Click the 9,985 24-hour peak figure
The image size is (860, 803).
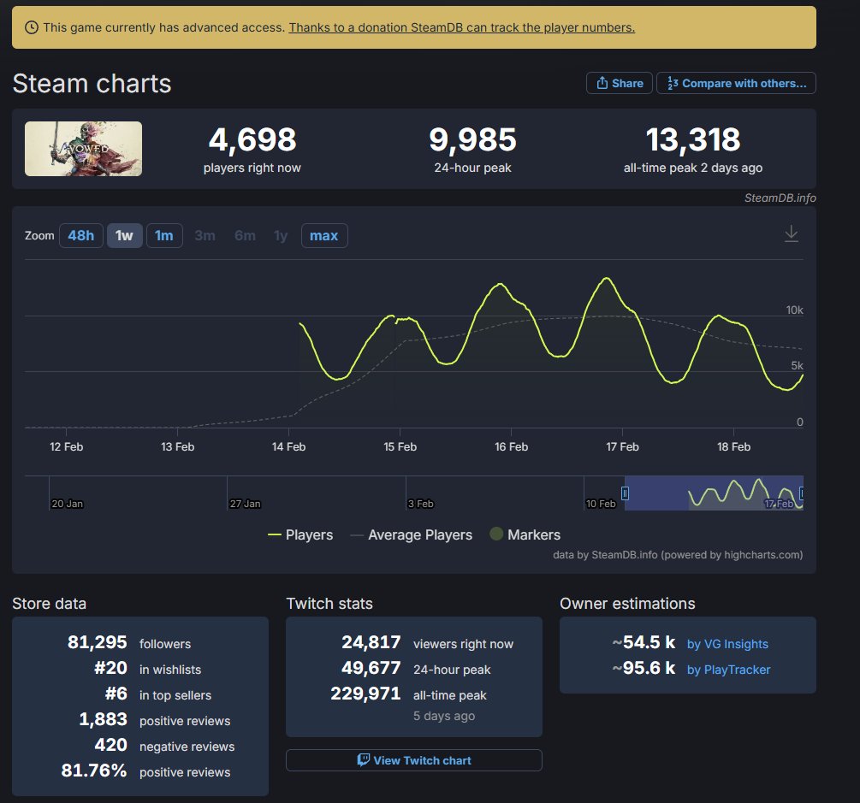(x=472, y=139)
